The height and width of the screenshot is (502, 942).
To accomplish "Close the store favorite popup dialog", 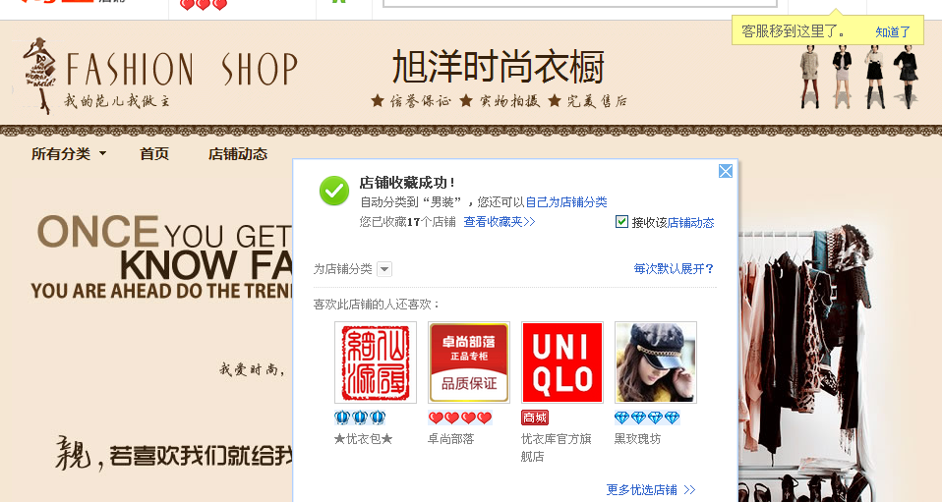I will [x=726, y=171].
